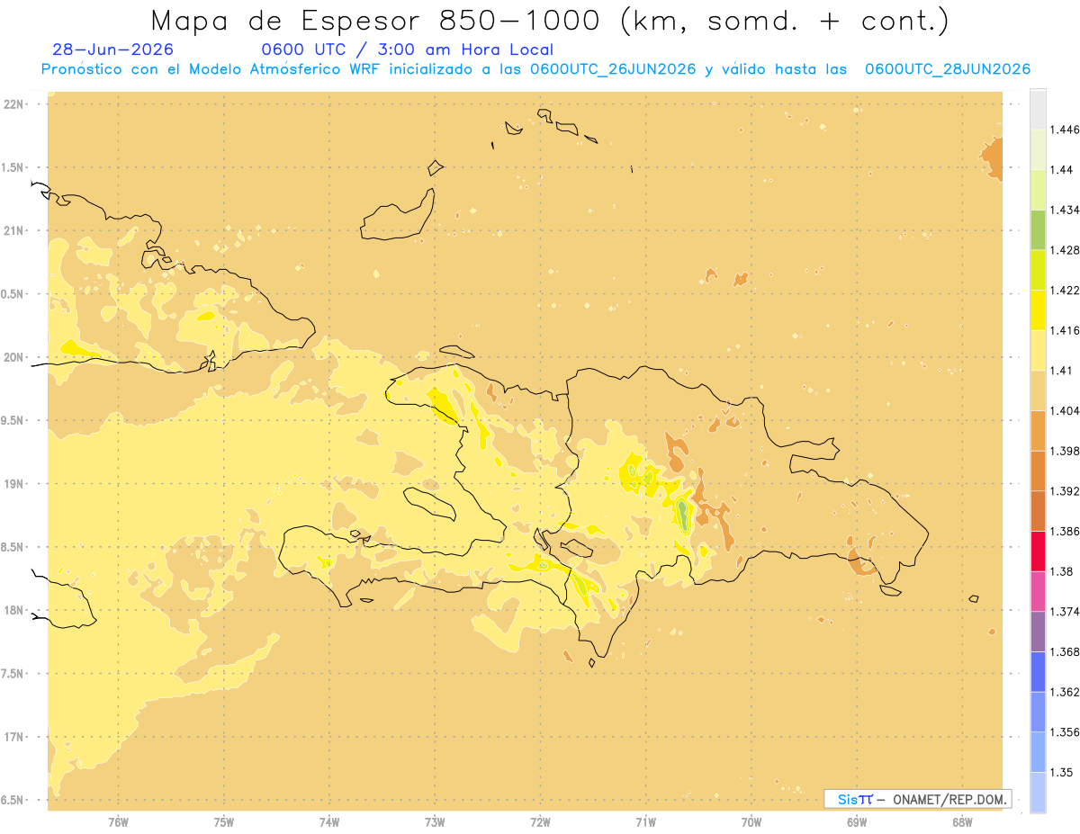Click the latitude label '19N'
Image resolution: width=1080 pixels, height=834 pixels.
coord(13,484)
